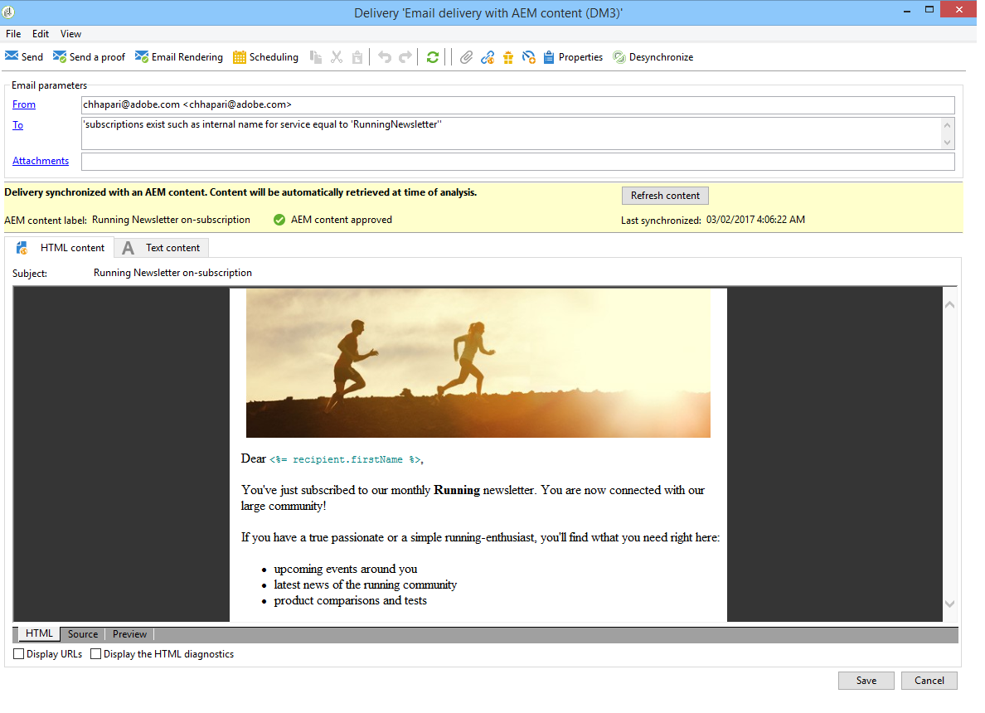The image size is (985, 713).
Task: Click Desynchronize in toolbar
Action: click(653, 57)
